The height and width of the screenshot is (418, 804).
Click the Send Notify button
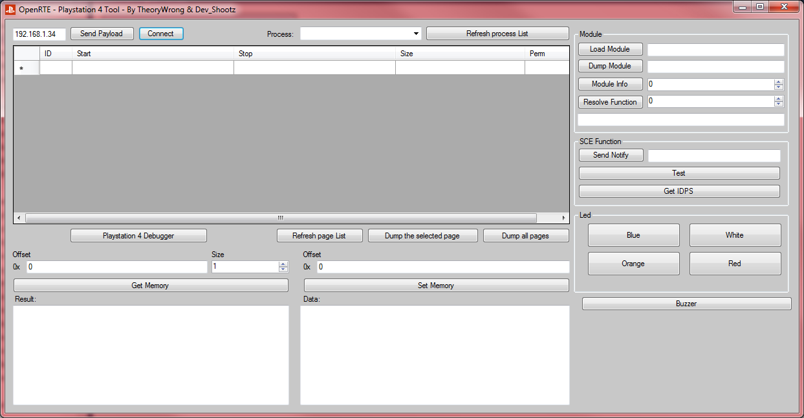point(611,155)
